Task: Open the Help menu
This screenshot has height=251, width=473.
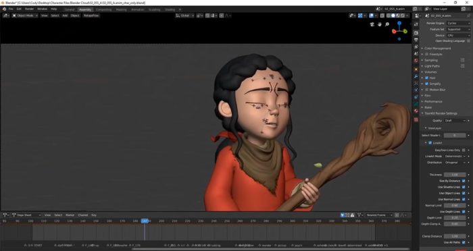Action: click(53, 9)
